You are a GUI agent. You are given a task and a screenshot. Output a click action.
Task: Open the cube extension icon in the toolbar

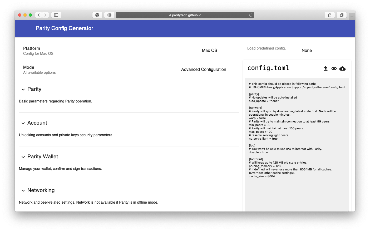click(x=97, y=15)
